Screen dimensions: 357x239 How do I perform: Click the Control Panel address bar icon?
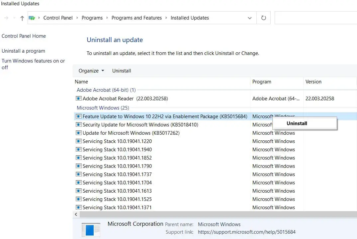32,18
